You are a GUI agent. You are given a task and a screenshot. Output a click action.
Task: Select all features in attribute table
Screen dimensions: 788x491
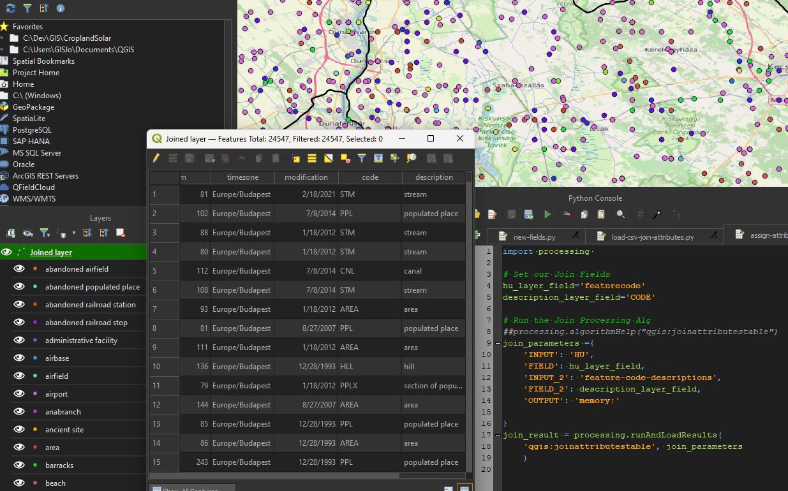(312, 158)
